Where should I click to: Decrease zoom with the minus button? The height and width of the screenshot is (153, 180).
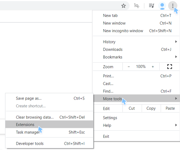(129, 67)
